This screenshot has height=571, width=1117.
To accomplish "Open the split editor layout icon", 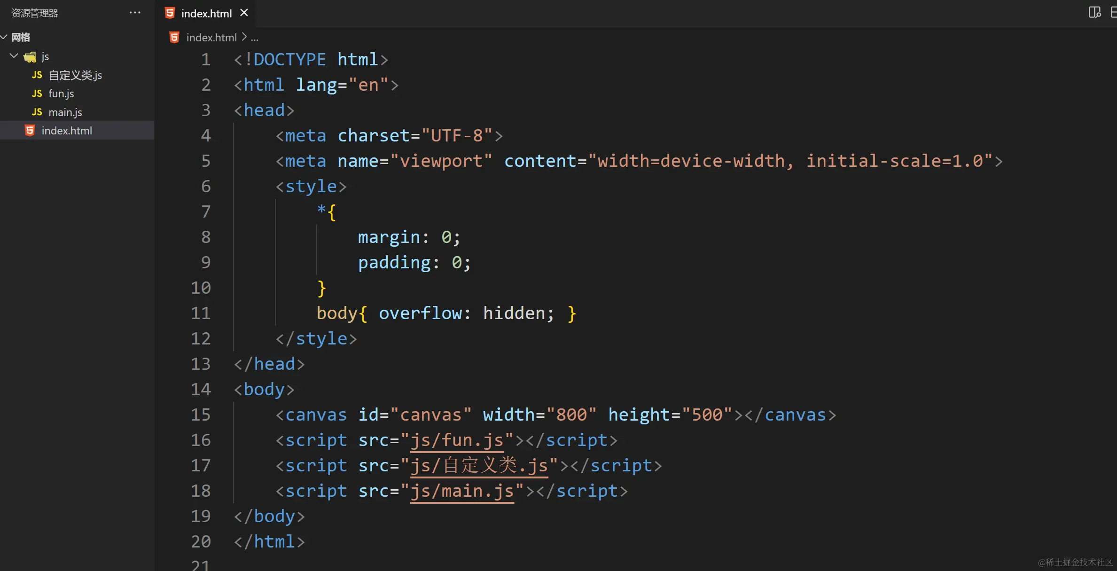I will pyautogui.click(x=1094, y=13).
